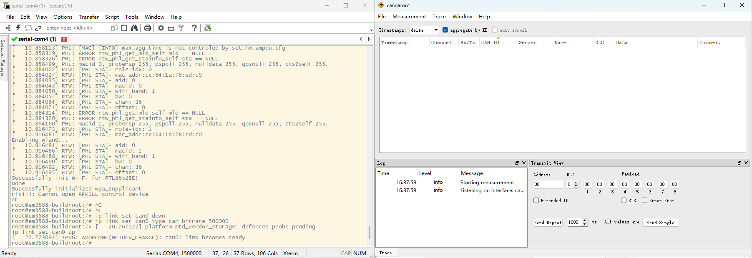Open the Script menu in SecureCRT
Screen dimensions: 752x258
click(x=112, y=17)
